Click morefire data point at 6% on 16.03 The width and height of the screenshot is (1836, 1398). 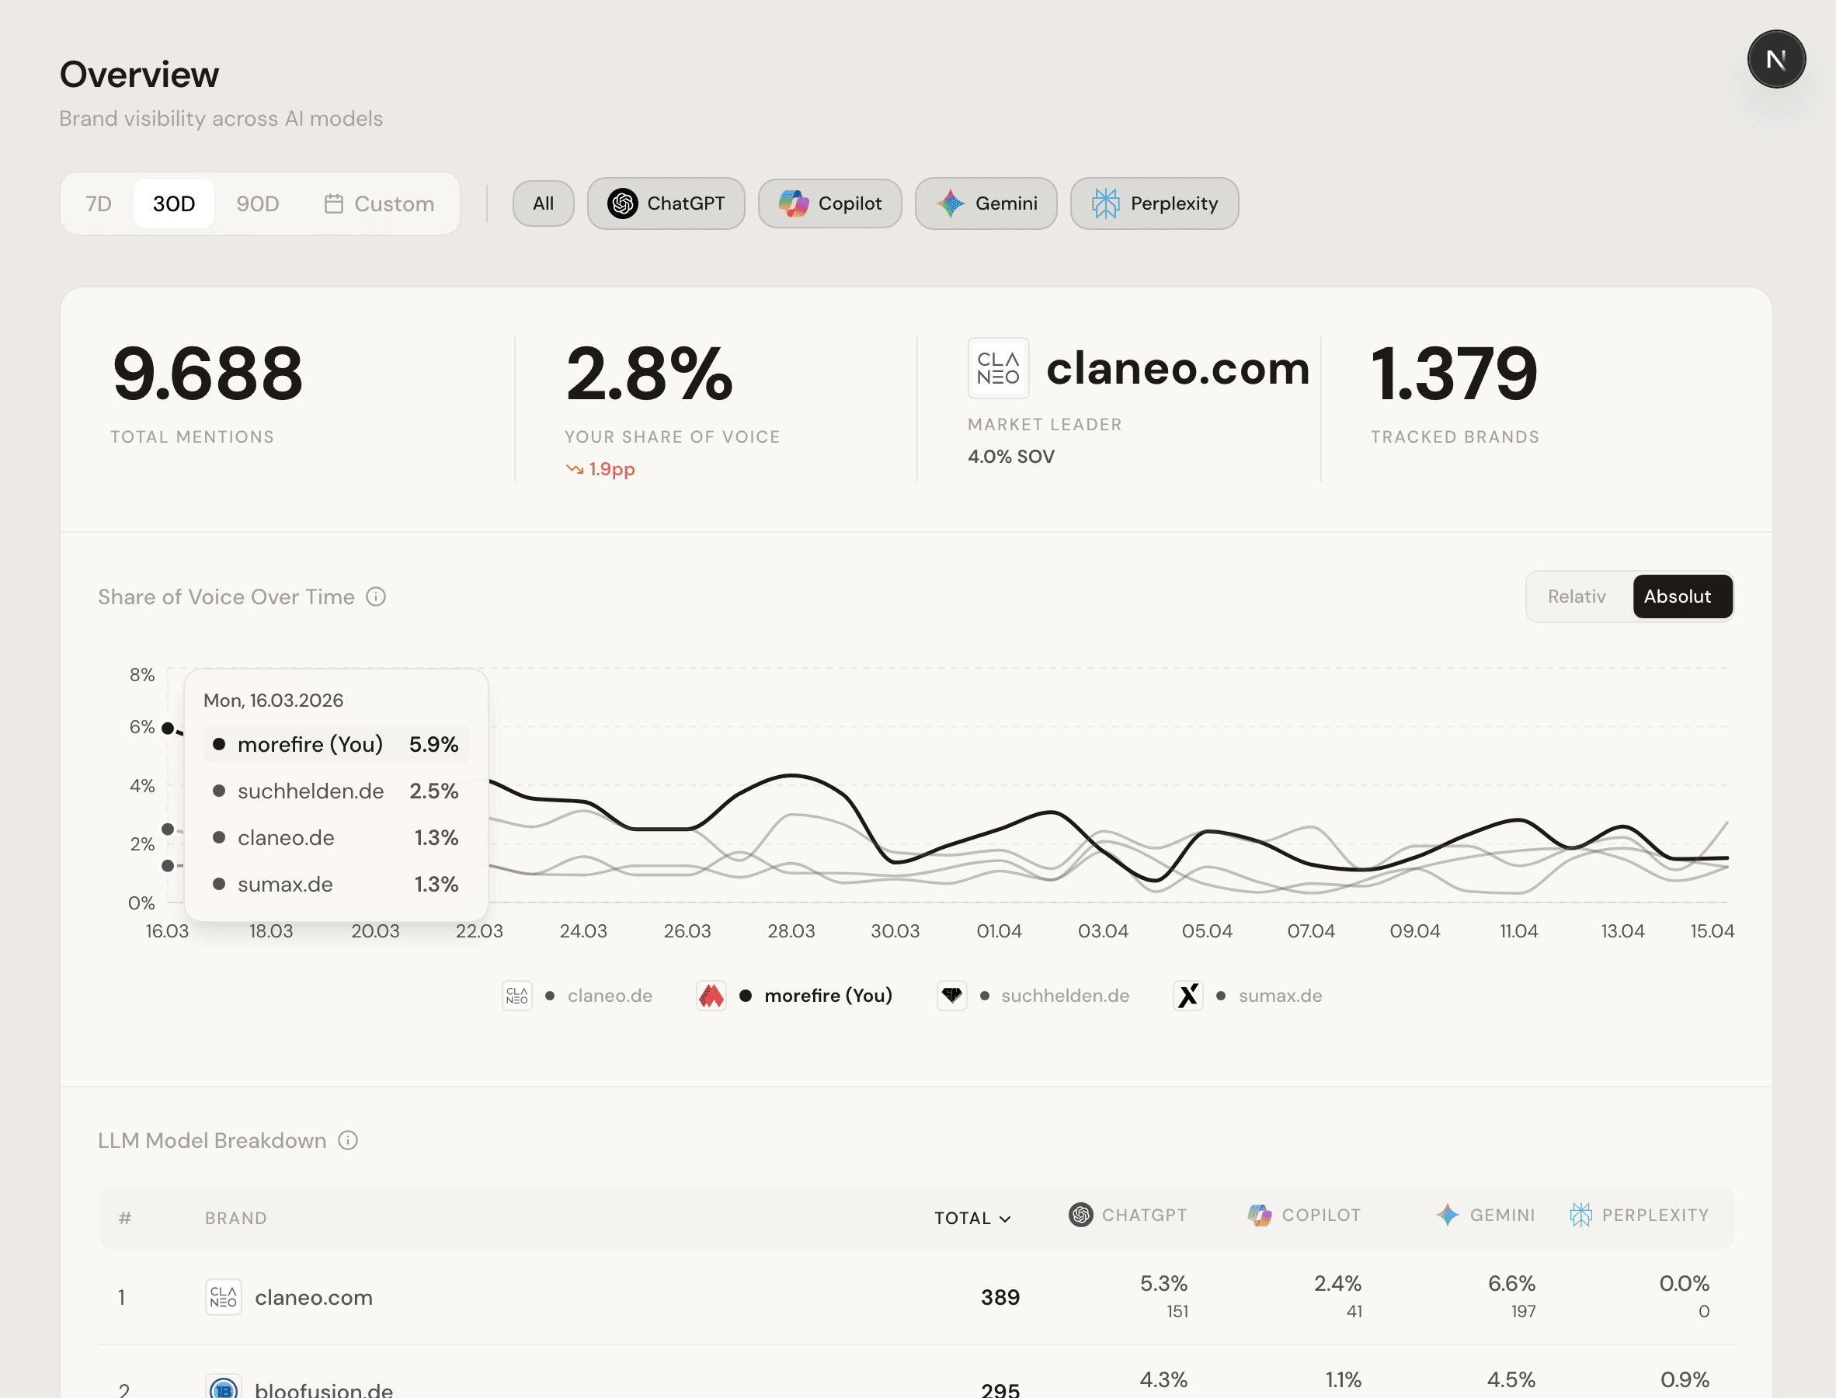168,729
